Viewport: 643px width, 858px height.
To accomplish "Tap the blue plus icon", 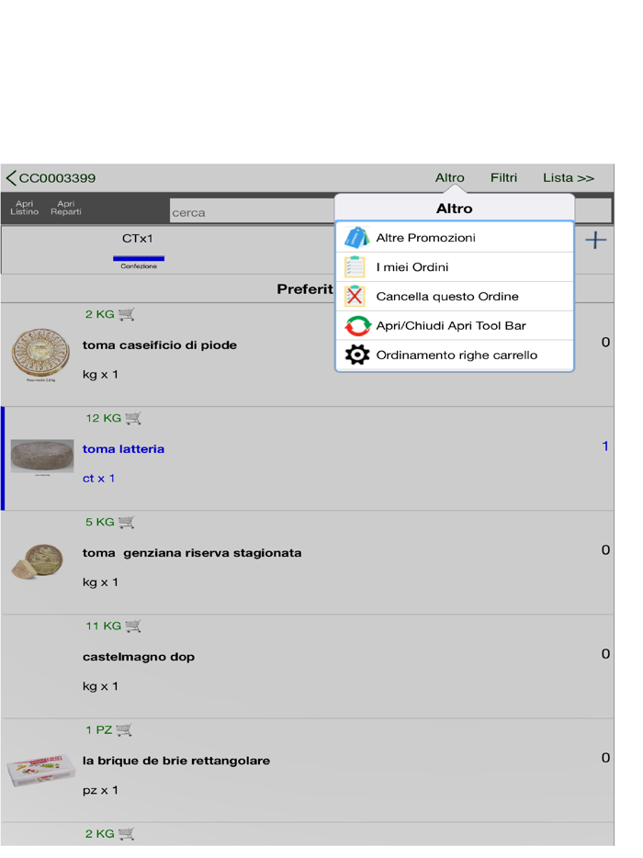I will [595, 240].
